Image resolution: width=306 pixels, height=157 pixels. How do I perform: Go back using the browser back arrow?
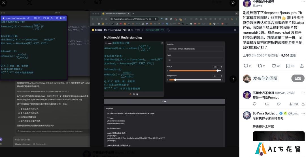92,19
